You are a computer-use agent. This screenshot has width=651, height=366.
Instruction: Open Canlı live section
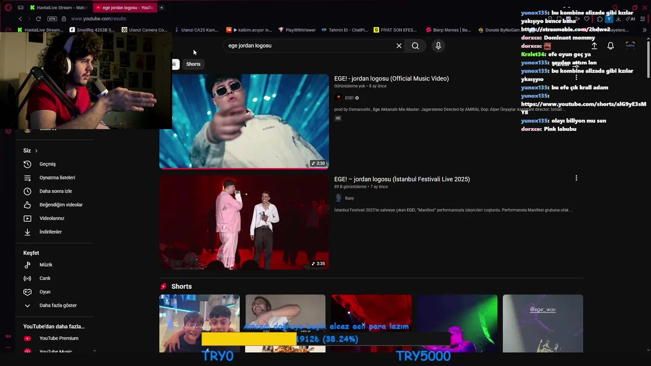click(54, 278)
